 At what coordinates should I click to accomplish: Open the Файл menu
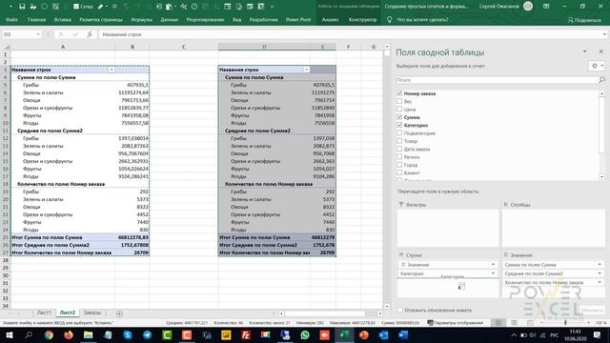(x=11, y=19)
